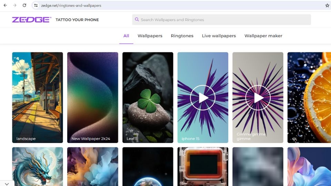Open the blurred gray wallpaper thumbnail
Screen dimensions: 331x186
(x=258, y=167)
